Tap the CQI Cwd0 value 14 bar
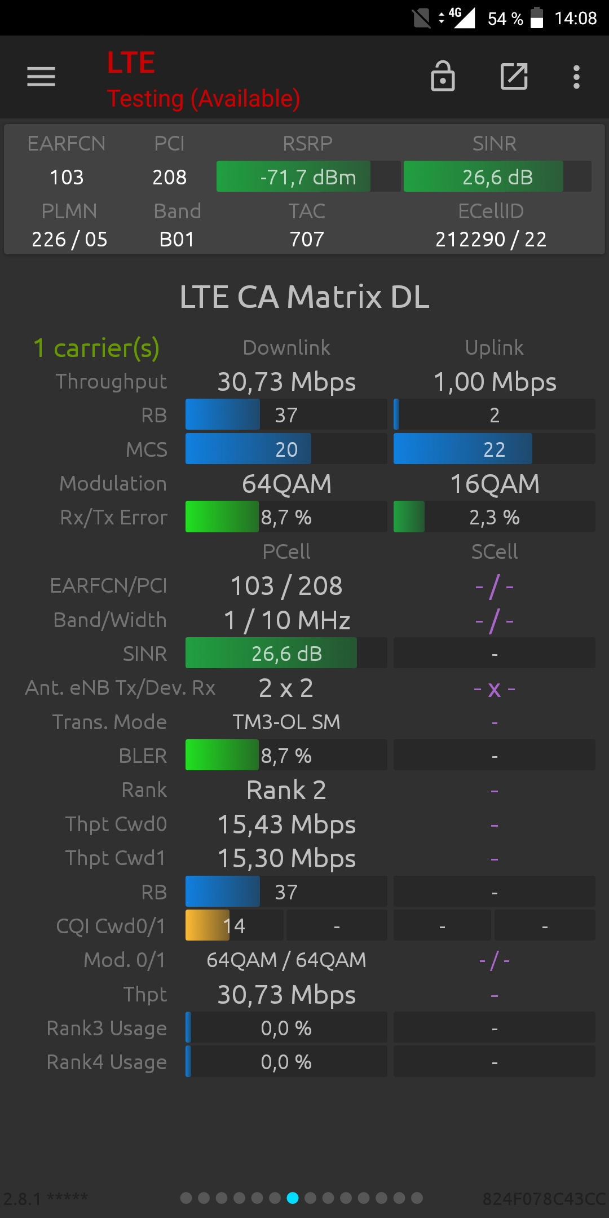The image size is (609, 1218). coord(234,925)
